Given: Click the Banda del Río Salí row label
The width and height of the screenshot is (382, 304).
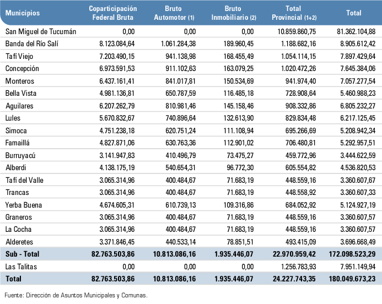Looking at the screenshot, I should [31, 44].
